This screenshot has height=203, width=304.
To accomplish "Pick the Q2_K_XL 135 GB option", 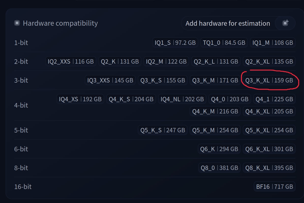I will [269, 61].
